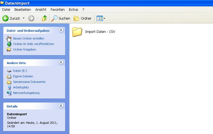
Task: Click the Datei- und Ordneraufgaben header text
Action: (28, 31)
